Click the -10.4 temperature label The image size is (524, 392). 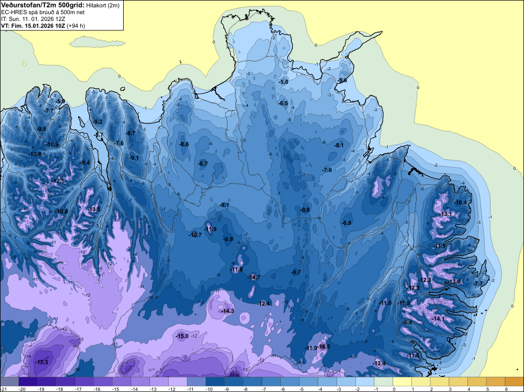click(x=461, y=202)
